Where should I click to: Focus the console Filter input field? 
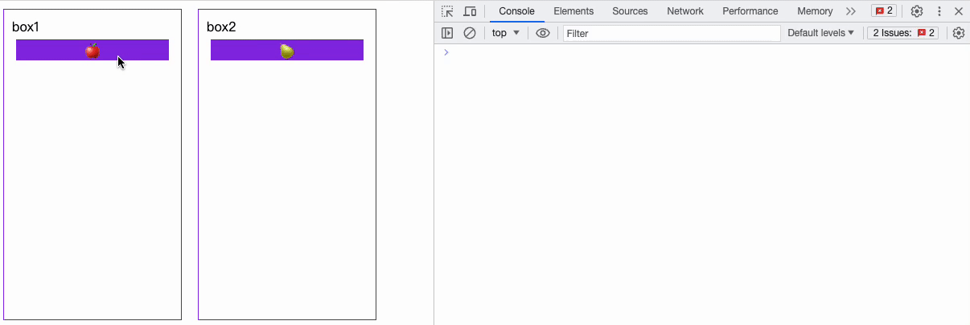coord(672,33)
